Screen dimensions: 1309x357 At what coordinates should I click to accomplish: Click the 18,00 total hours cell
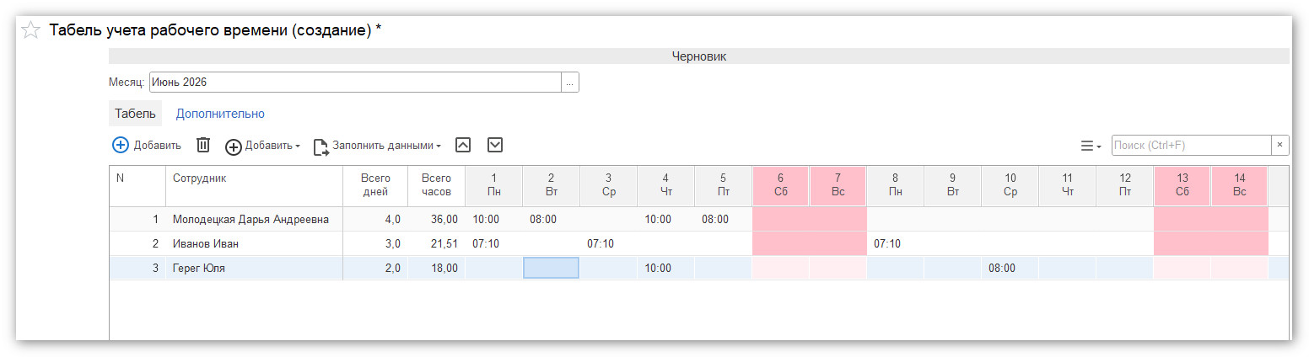point(436,268)
